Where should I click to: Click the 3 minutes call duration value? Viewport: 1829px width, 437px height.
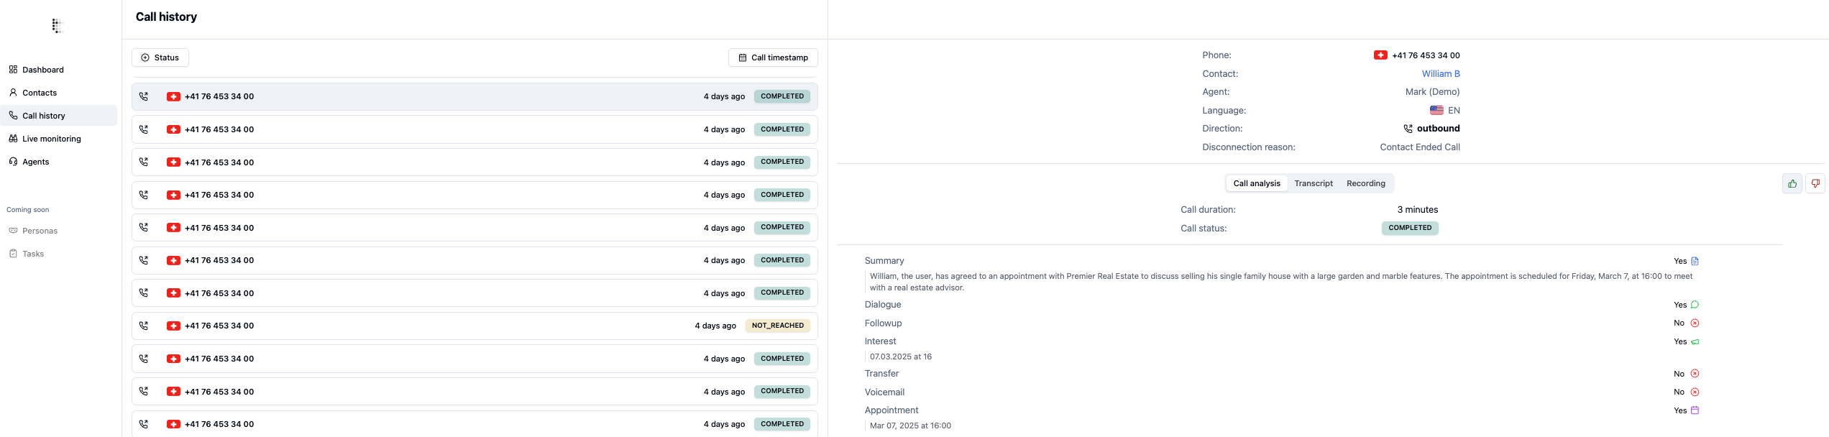pyautogui.click(x=1418, y=210)
